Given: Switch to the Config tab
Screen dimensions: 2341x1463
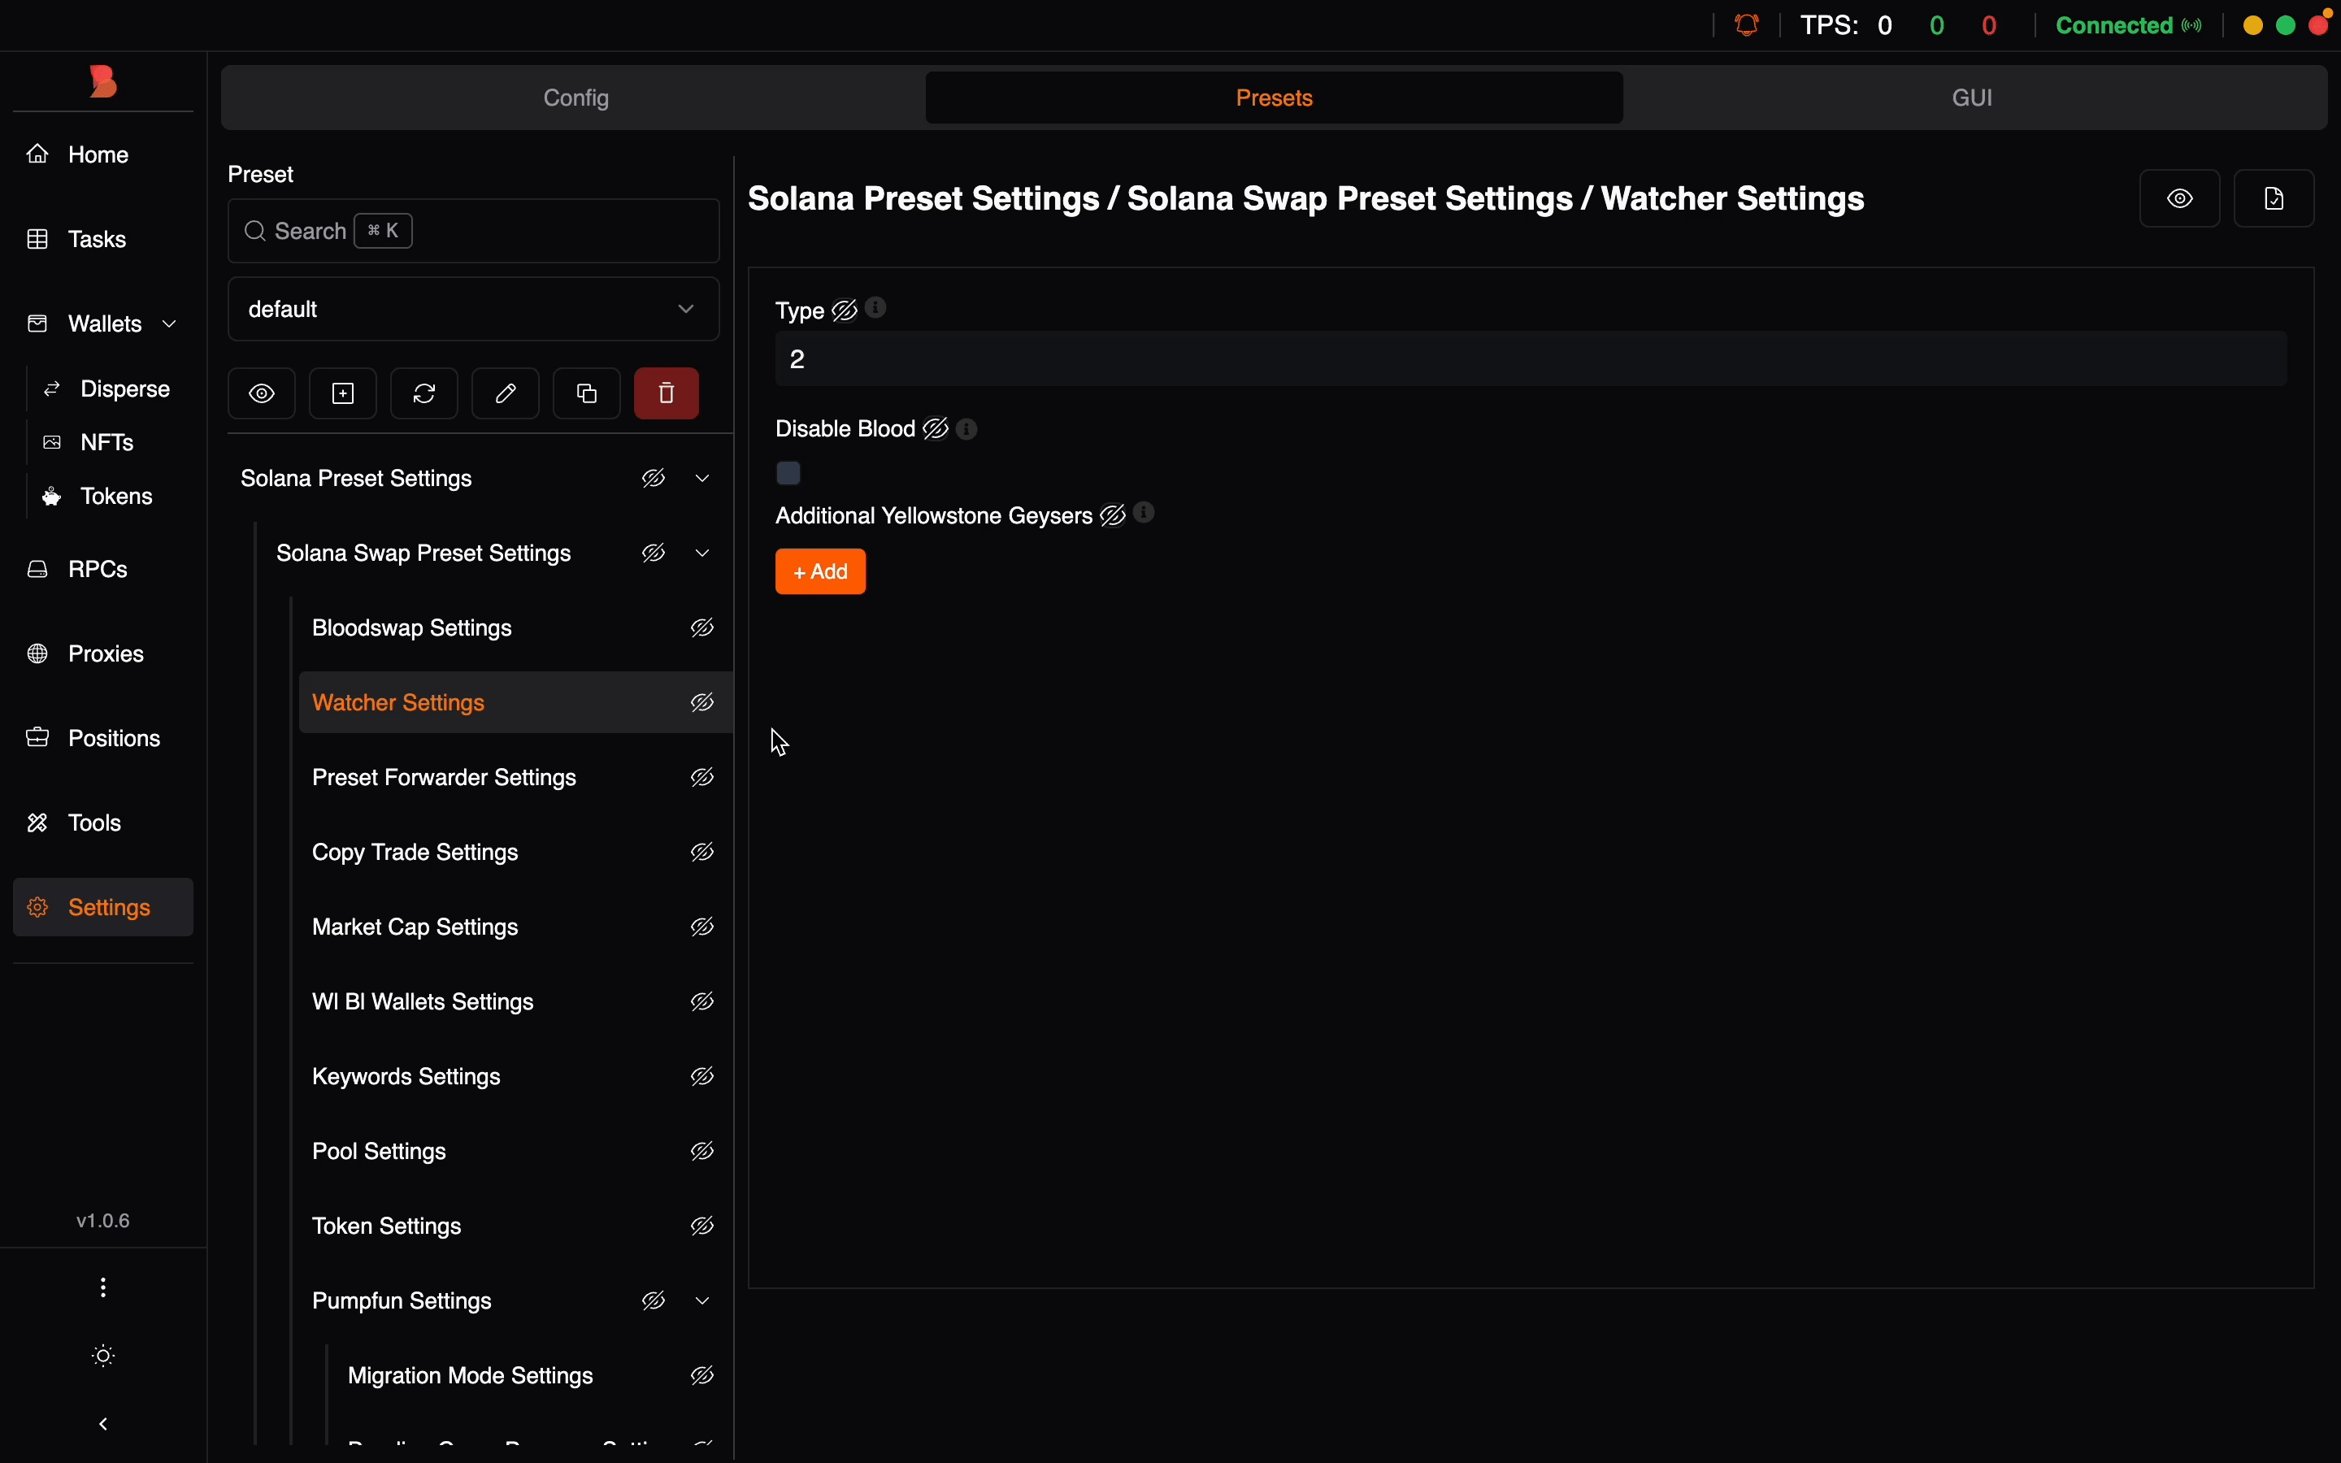Looking at the screenshot, I should pos(576,98).
